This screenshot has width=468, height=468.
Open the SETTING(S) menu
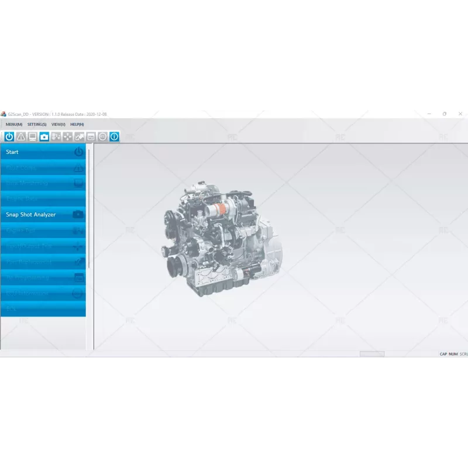(x=37, y=125)
